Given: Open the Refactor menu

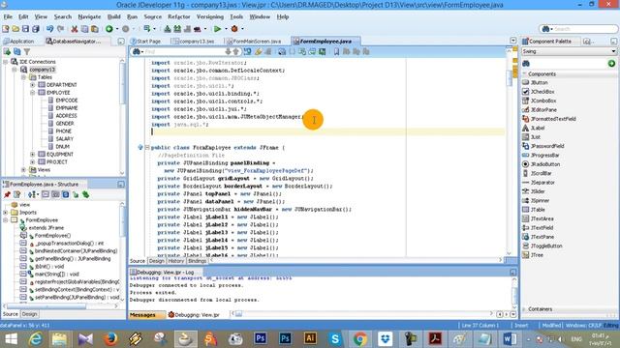Looking at the screenshot, I should point(178,17).
